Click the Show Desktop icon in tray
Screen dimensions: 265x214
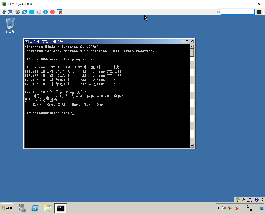coord(262,208)
